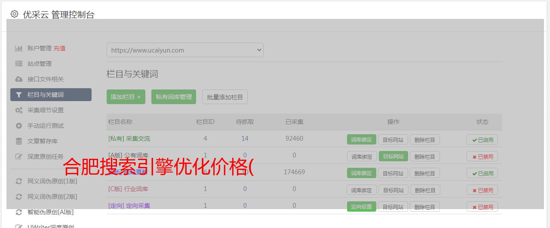The width and height of the screenshot is (550, 228).
Task: Click the filter icon for 栏目与关键词
Action: click(x=18, y=95)
